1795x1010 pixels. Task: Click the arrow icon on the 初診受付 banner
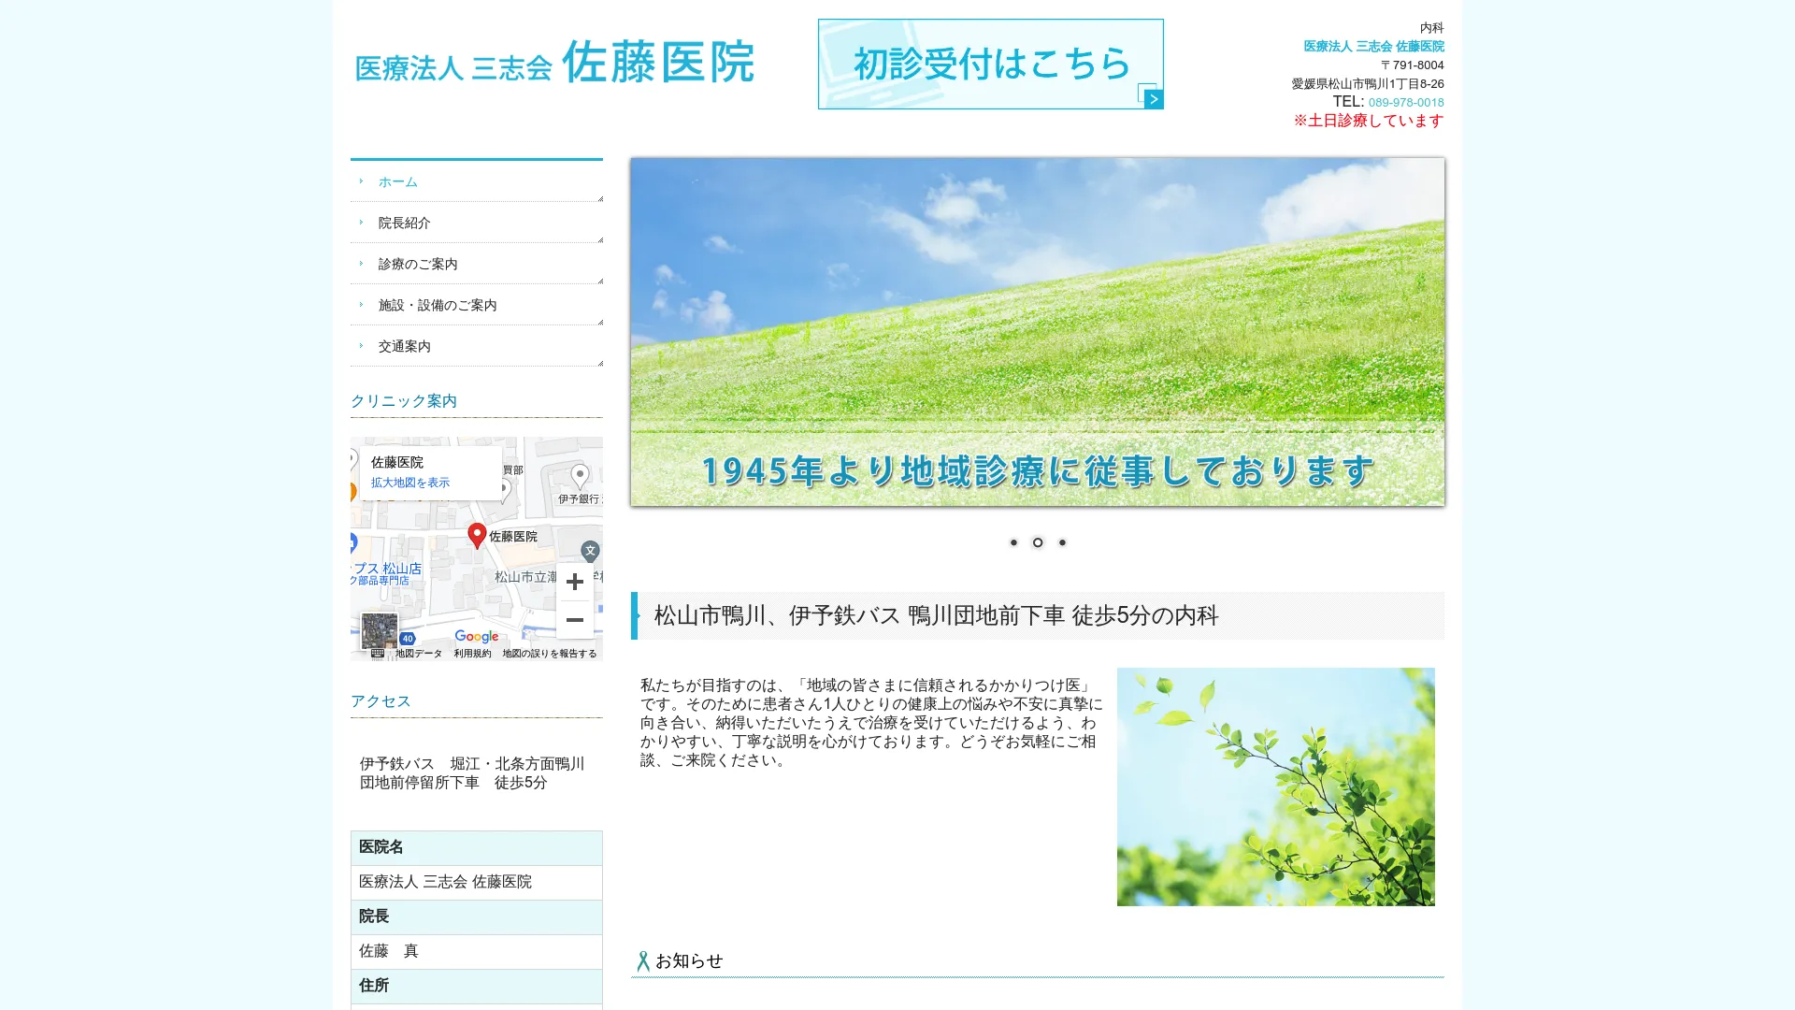coord(1154,99)
